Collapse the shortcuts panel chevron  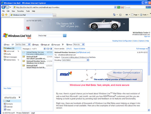click(x=19, y=97)
